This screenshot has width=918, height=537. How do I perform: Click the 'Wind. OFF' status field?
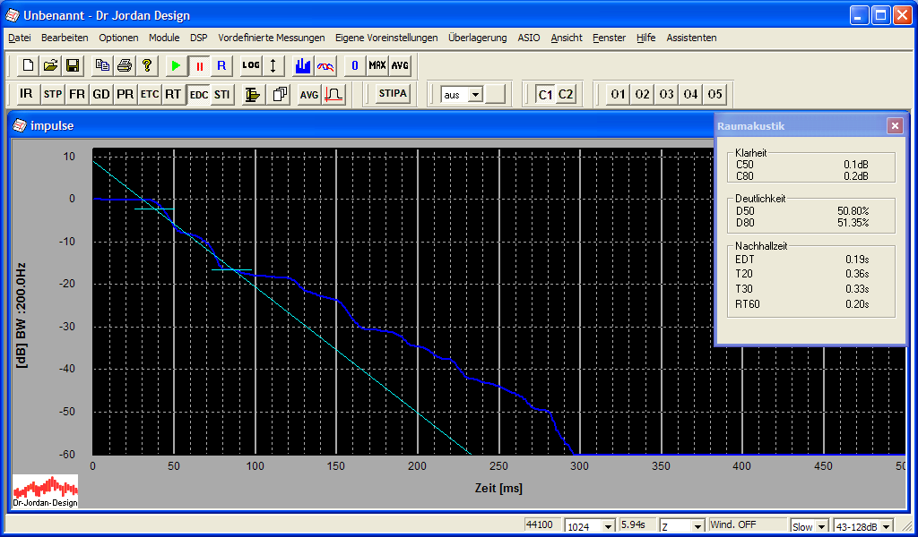(747, 524)
